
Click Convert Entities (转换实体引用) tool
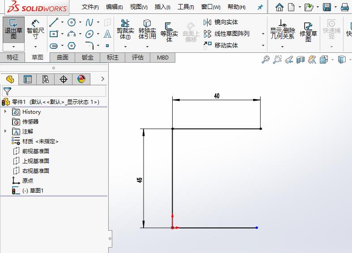point(147,30)
